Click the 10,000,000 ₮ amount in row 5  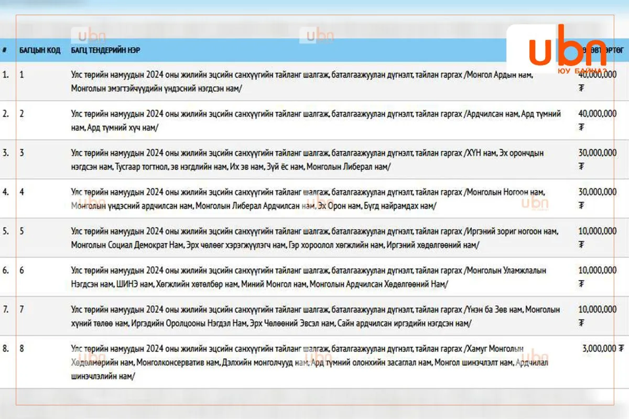(x=597, y=237)
